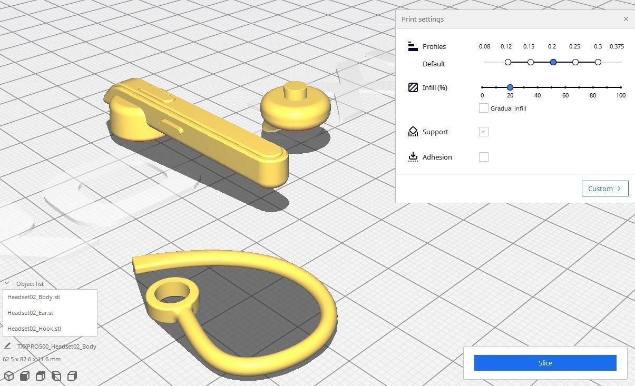Click the Default profile label
The width and height of the screenshot is (635, 386).
434,64
